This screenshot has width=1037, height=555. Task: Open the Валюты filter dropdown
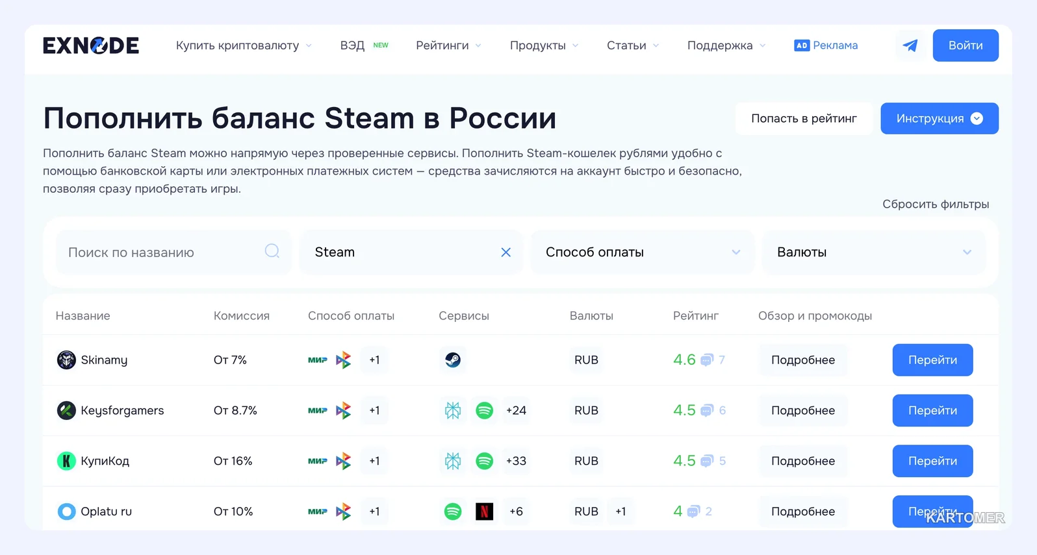tap(874, 253)
